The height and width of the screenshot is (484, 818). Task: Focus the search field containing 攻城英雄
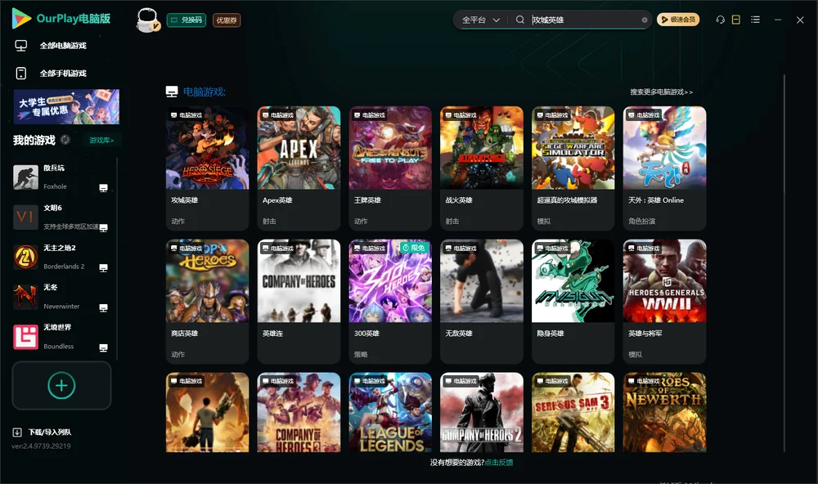click(x=585, y=20)
